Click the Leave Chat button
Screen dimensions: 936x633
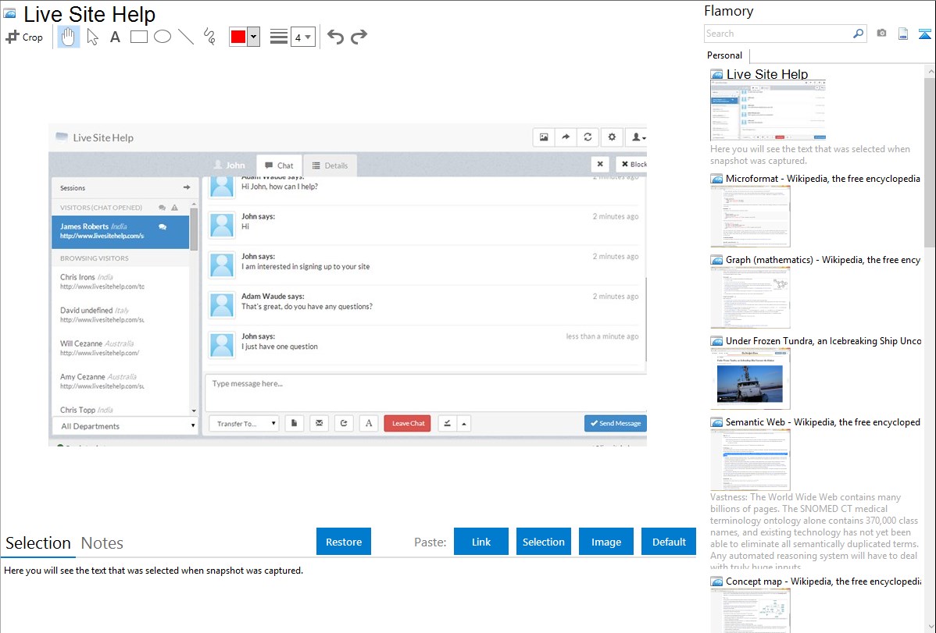pyautogui.click(x=408, y=423)
